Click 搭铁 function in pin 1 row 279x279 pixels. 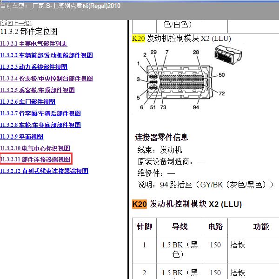(x=238, y=245)
